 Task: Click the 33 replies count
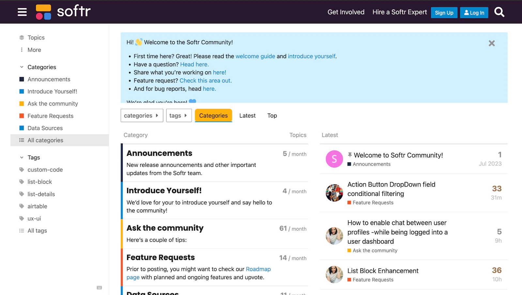(x=497, y=188)
